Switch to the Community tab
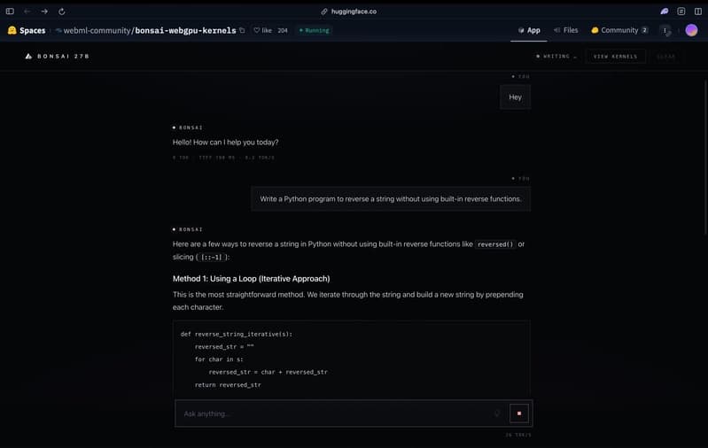The image size is (708, 448). pyautogui.click(x=619, y=30)
